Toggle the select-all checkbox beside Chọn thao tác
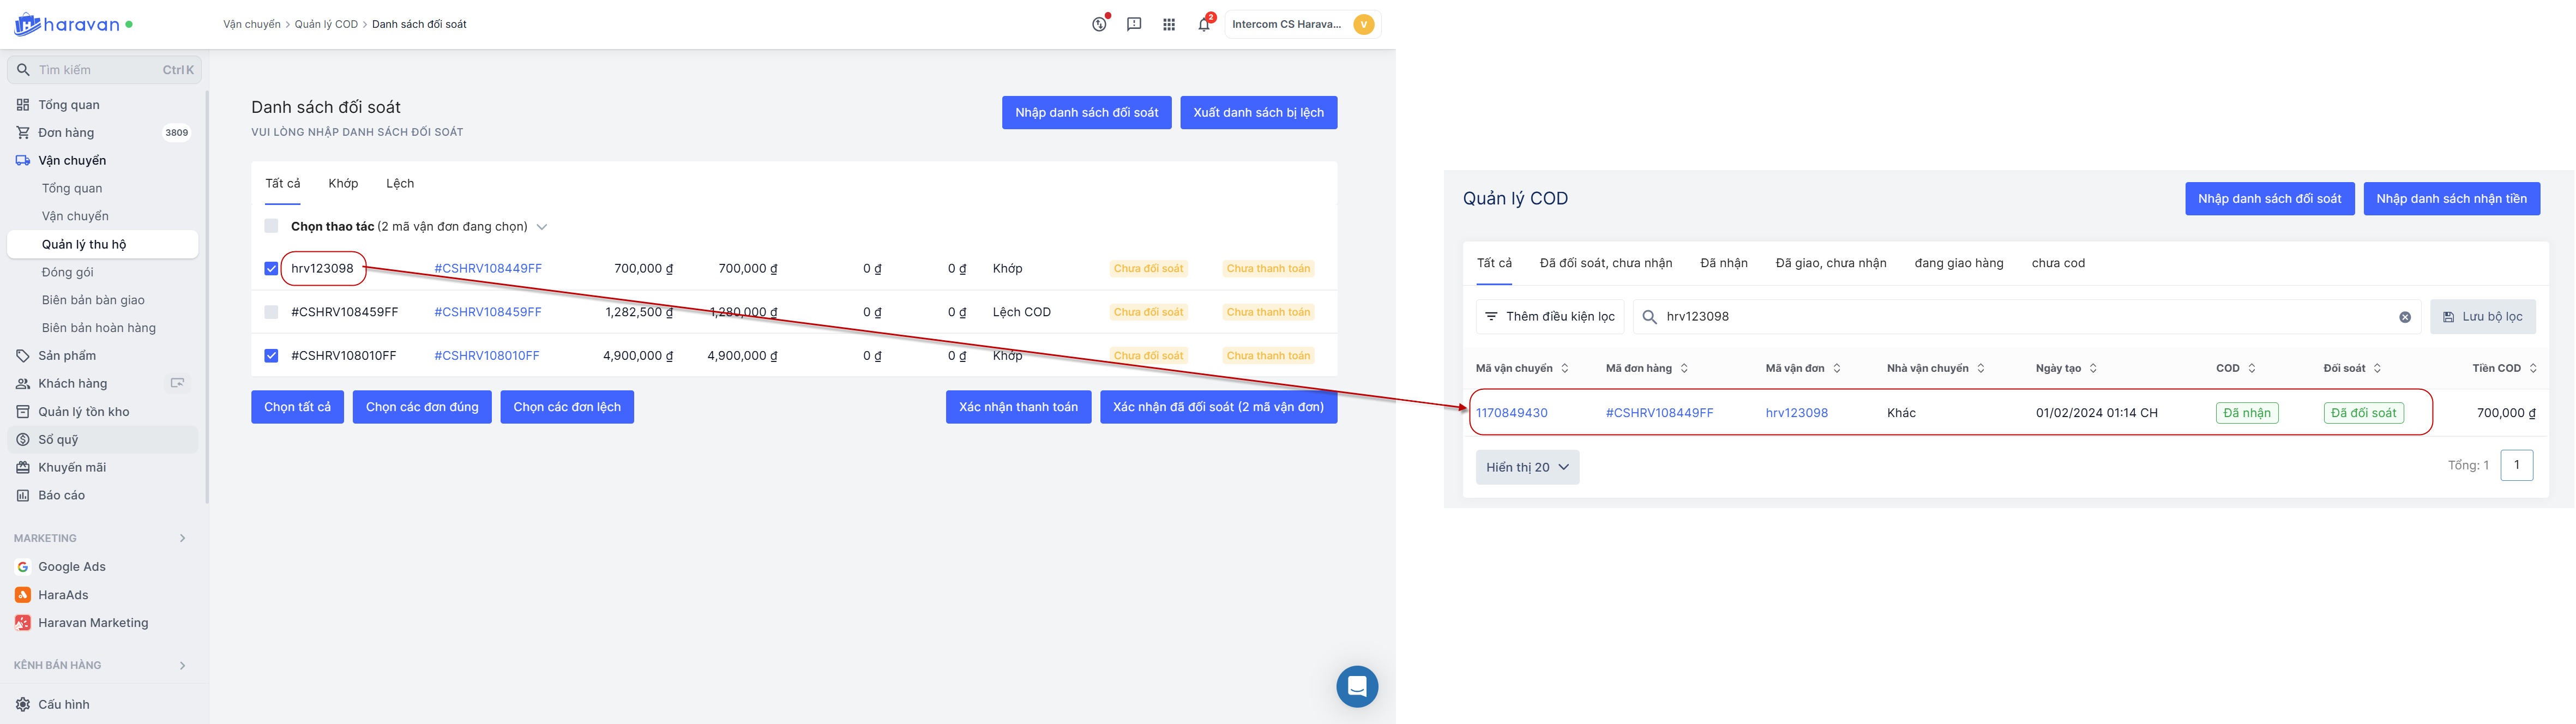 click(x=271, y=226)
